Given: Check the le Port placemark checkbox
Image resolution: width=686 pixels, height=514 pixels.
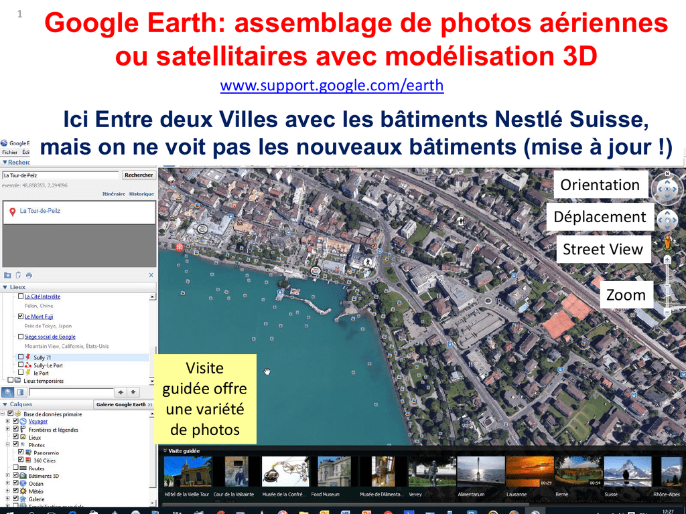Looking at the screenshot, I should click(x=21, y=372).
